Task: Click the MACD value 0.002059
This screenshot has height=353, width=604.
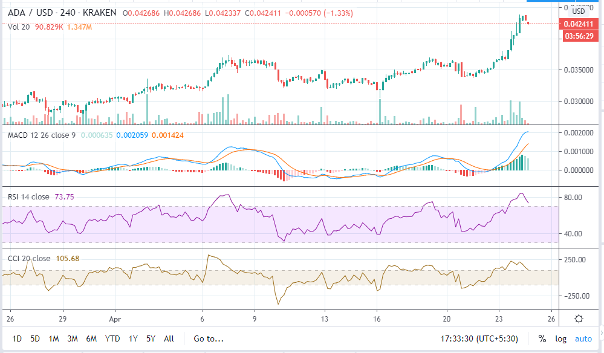Action: pos(132,135)
